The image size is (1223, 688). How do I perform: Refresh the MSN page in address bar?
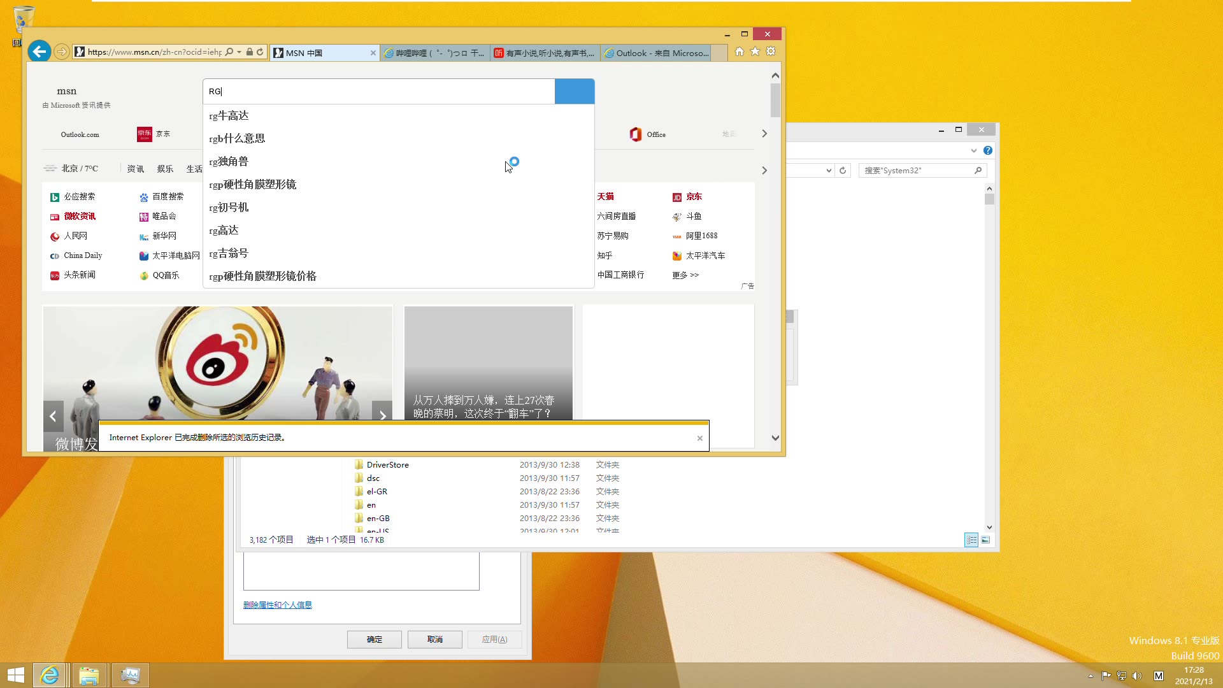[260, 52]
